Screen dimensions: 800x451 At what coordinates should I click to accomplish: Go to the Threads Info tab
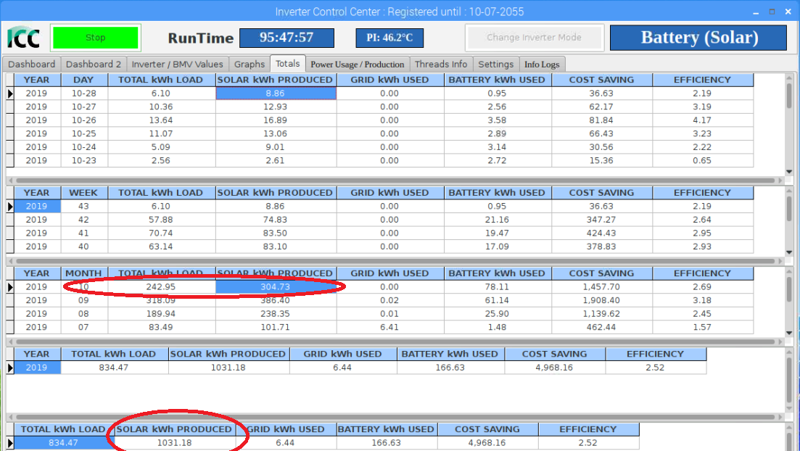441,64
